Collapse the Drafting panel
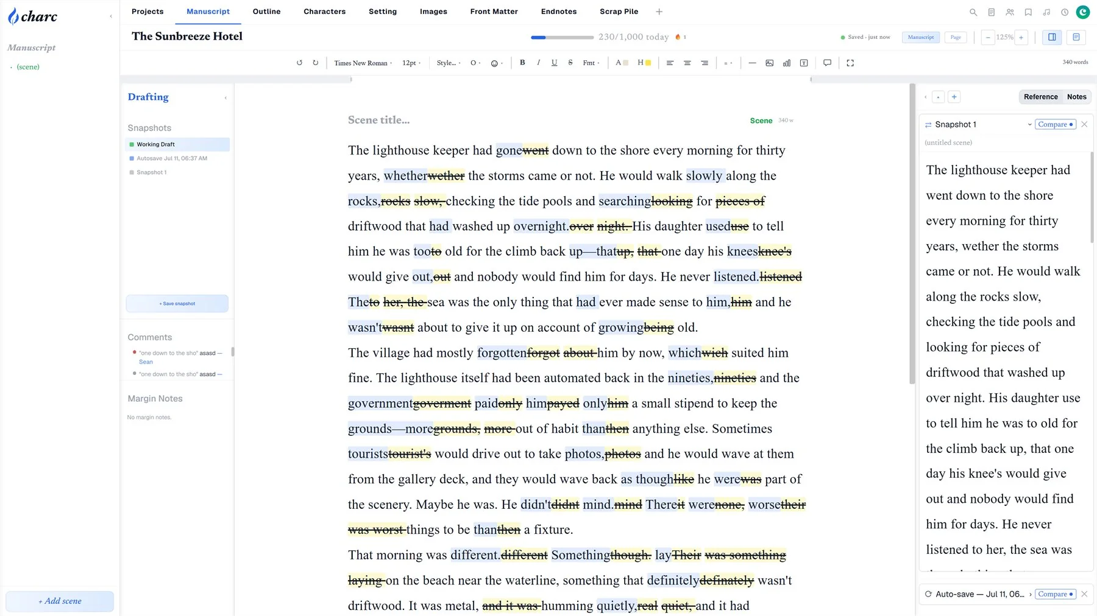The image size is (1097, 616). 225,97
